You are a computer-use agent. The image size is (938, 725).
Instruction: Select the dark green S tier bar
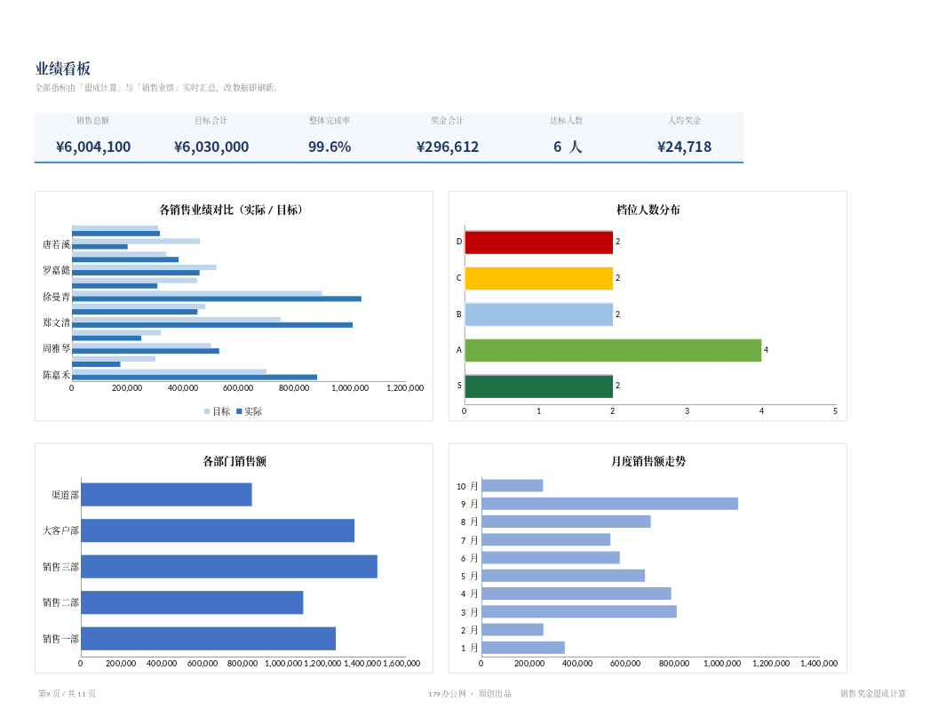pyautogui.click(x=538, y=386)
